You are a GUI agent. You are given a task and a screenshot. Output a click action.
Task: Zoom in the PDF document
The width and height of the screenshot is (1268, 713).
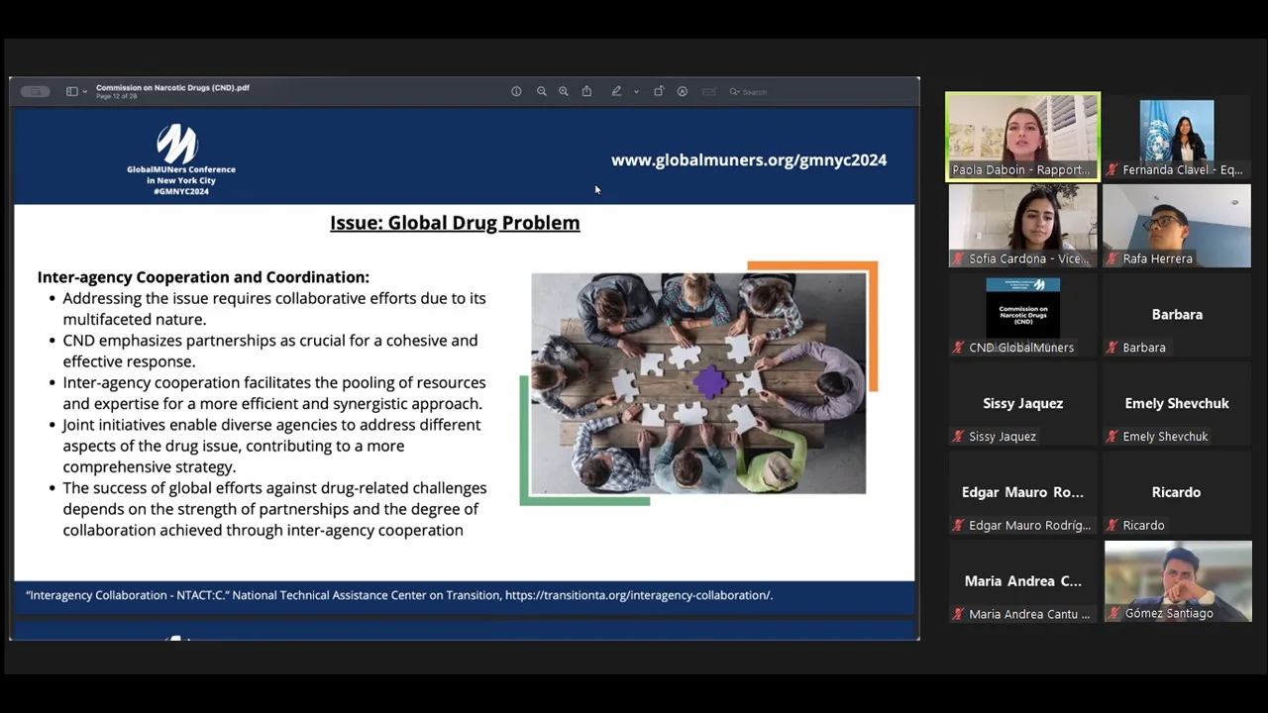[564, 91]
